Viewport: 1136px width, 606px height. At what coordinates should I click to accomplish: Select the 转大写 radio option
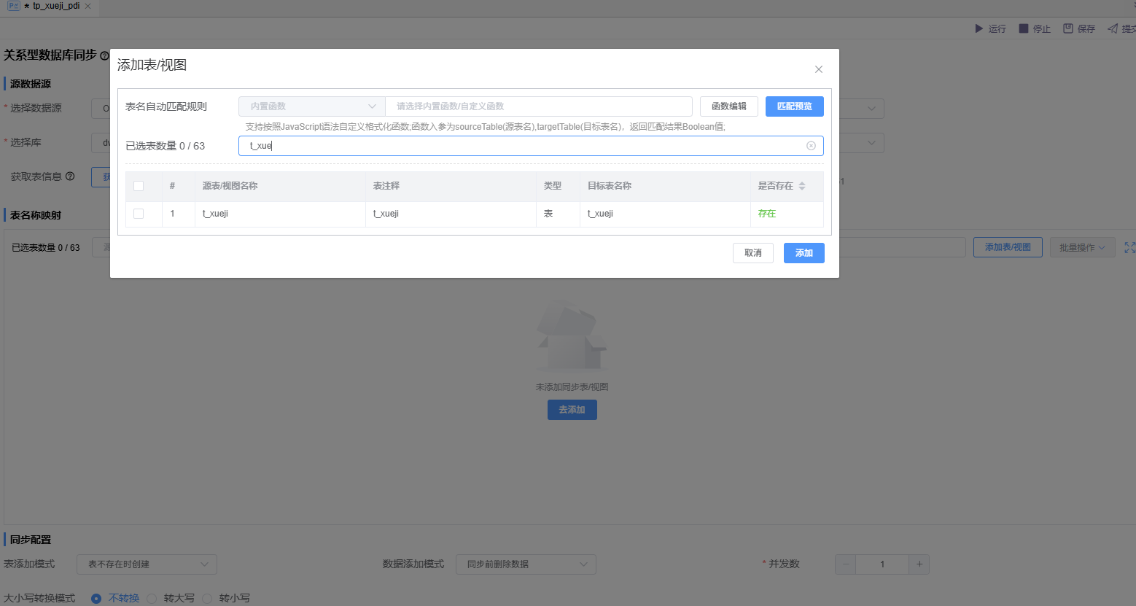[152, 599]
